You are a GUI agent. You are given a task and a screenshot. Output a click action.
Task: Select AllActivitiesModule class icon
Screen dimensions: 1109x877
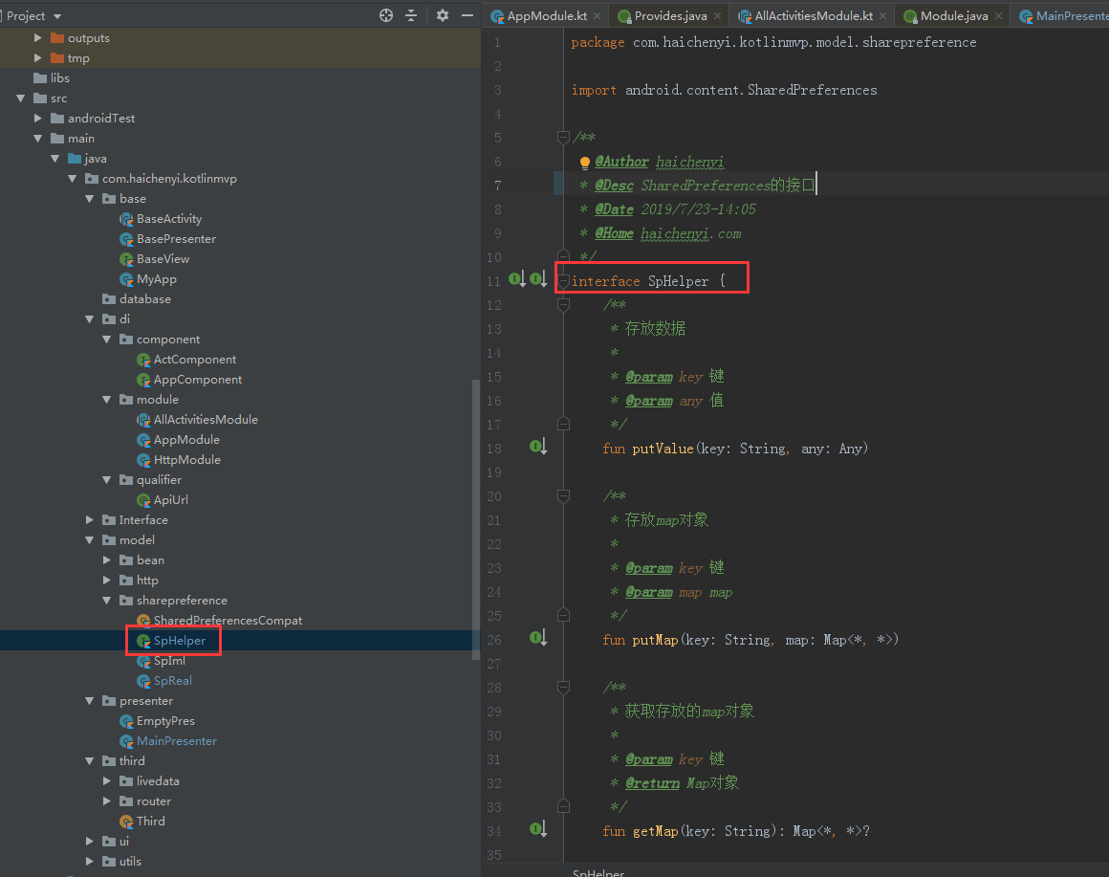point(143,420)
